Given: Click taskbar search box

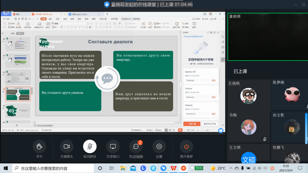Looking at the screenshot, I should (x=53, y=168).
